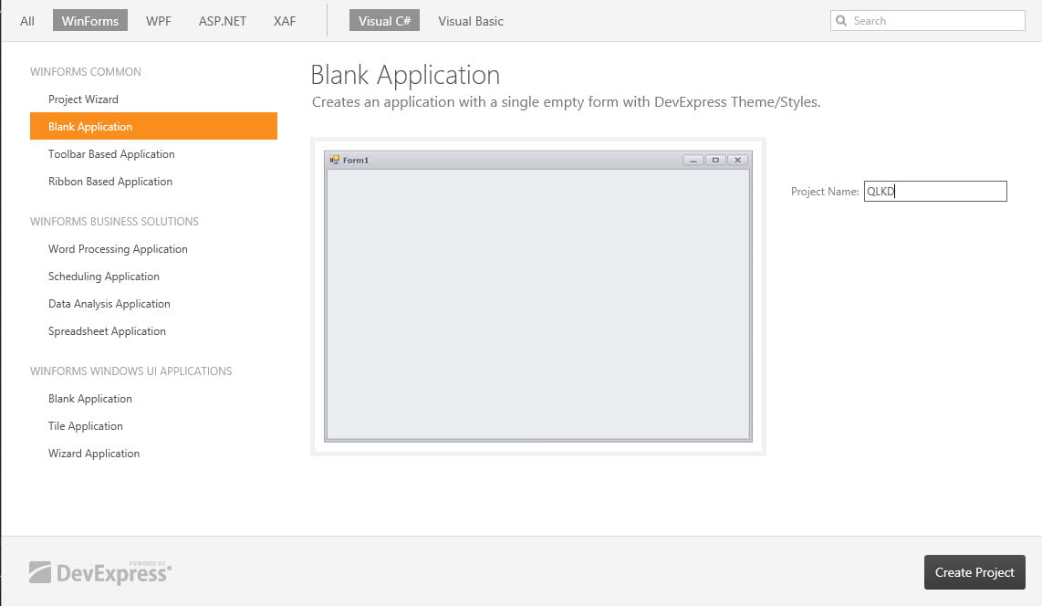The width and height of the screenshot is (1042, 606).
Task: Choose Wizard Application template
Action: coord(94,454)
